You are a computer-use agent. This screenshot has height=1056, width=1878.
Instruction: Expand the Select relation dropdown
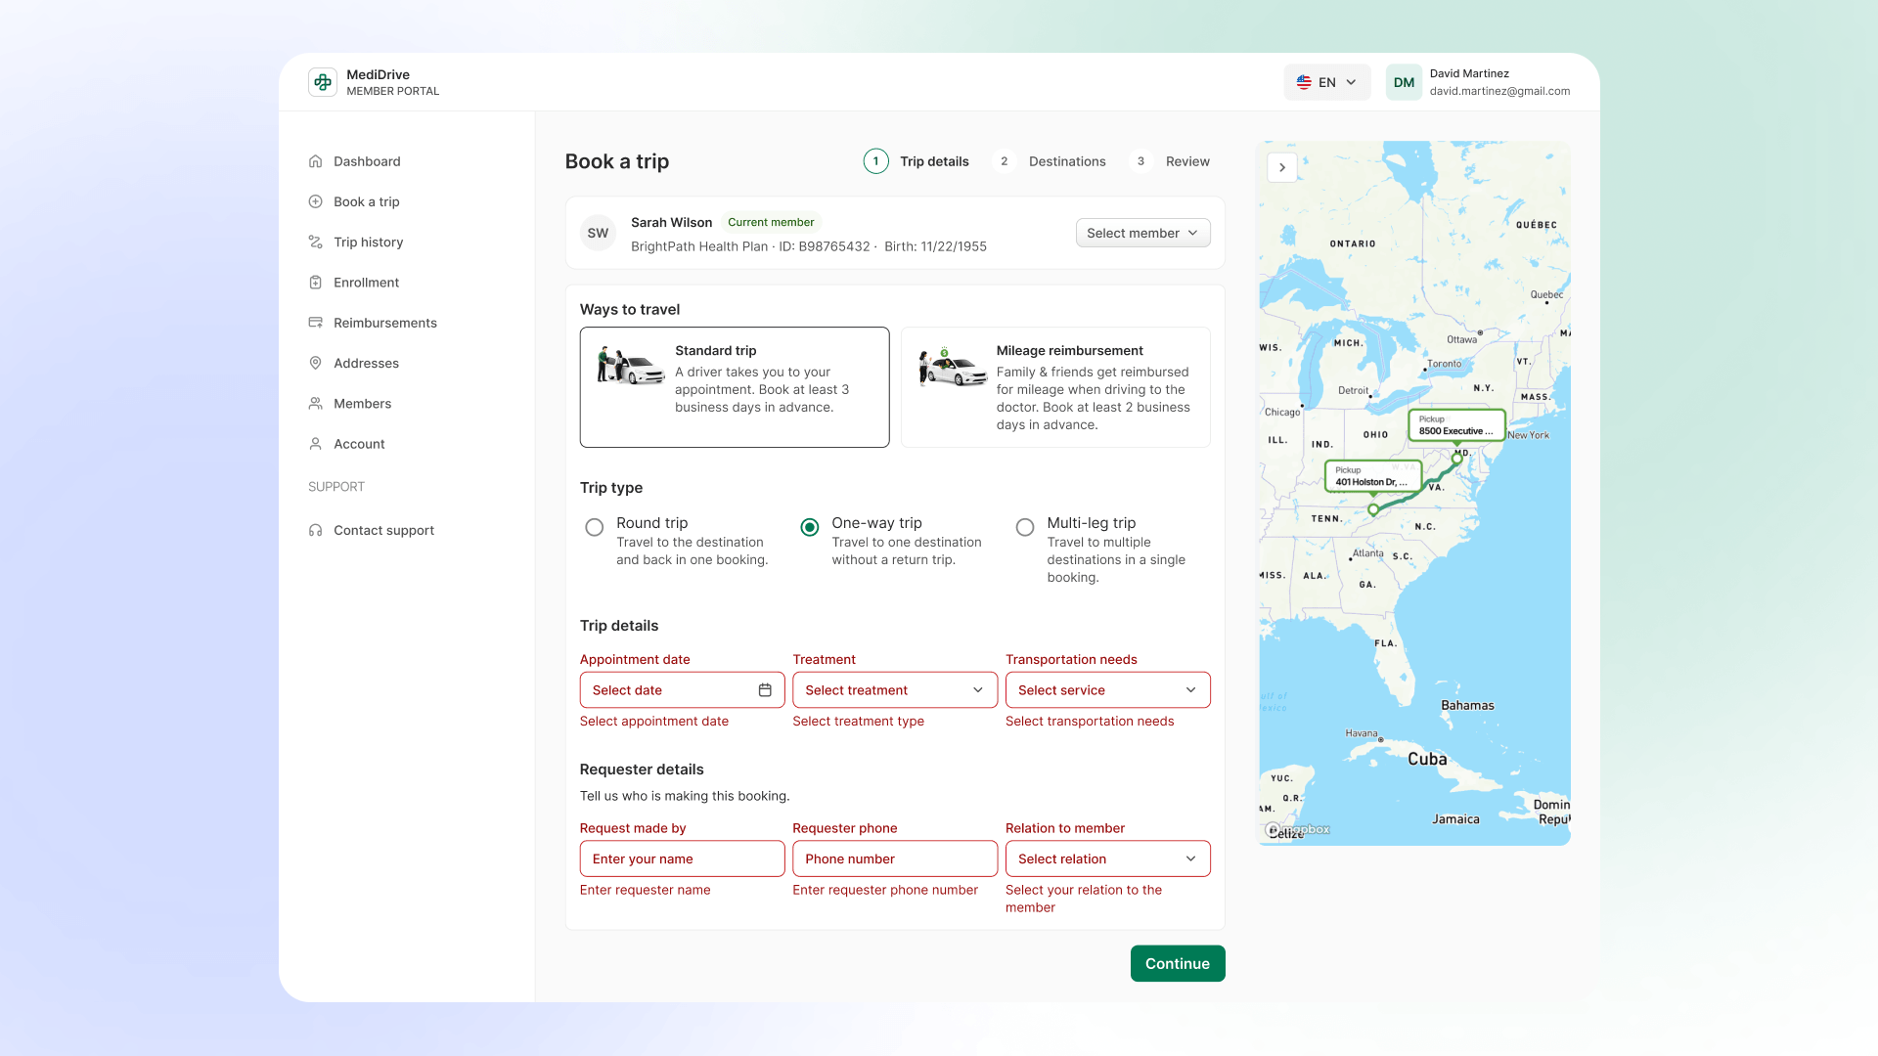coord(1107,858)
